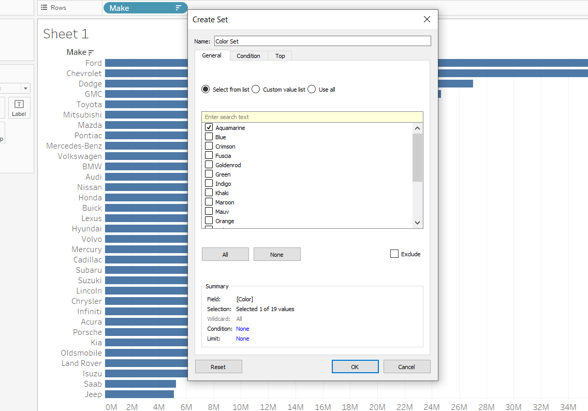Check the Crimson checkbox
This screenshot has height=411, width=588.
click(209, 146)
